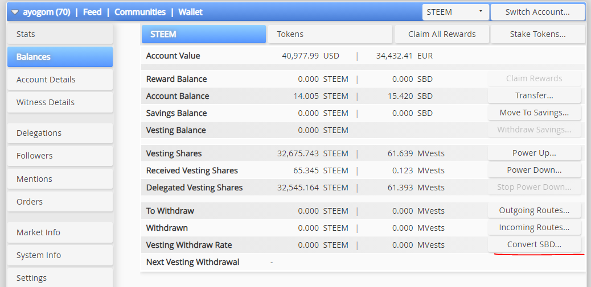
Task: Click the ayogom (70) account name
Action: point(46,12)
